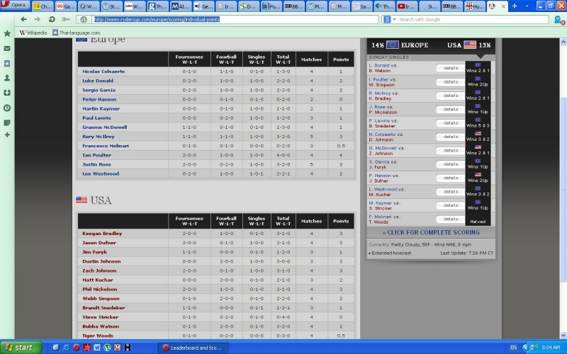Launch uTorrent from quick launch bar
This screenshot has width=567, height=354.
click(x=107, y=348)
